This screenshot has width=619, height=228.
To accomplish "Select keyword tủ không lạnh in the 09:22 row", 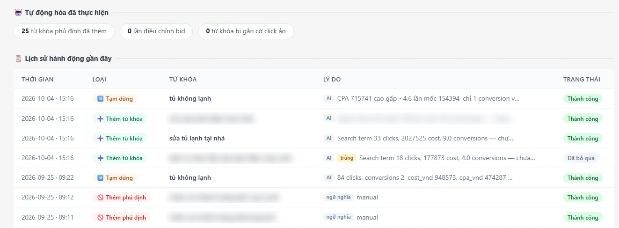I will [x=190, y=178].
